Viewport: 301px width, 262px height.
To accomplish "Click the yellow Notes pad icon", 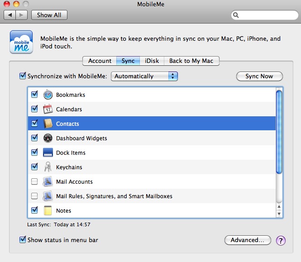I will [x=48, y=210].
